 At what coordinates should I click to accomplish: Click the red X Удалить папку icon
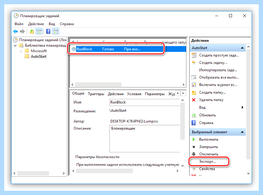(x=194, y=100)
